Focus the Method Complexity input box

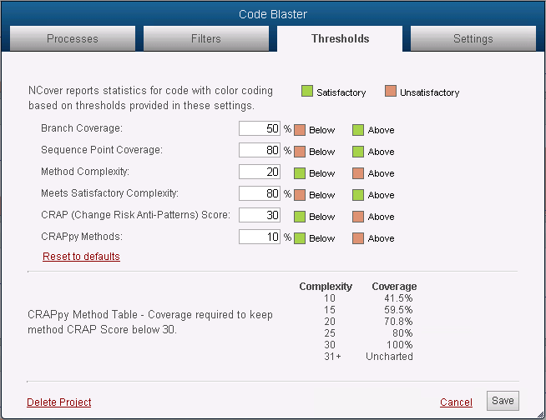[260, 172]
